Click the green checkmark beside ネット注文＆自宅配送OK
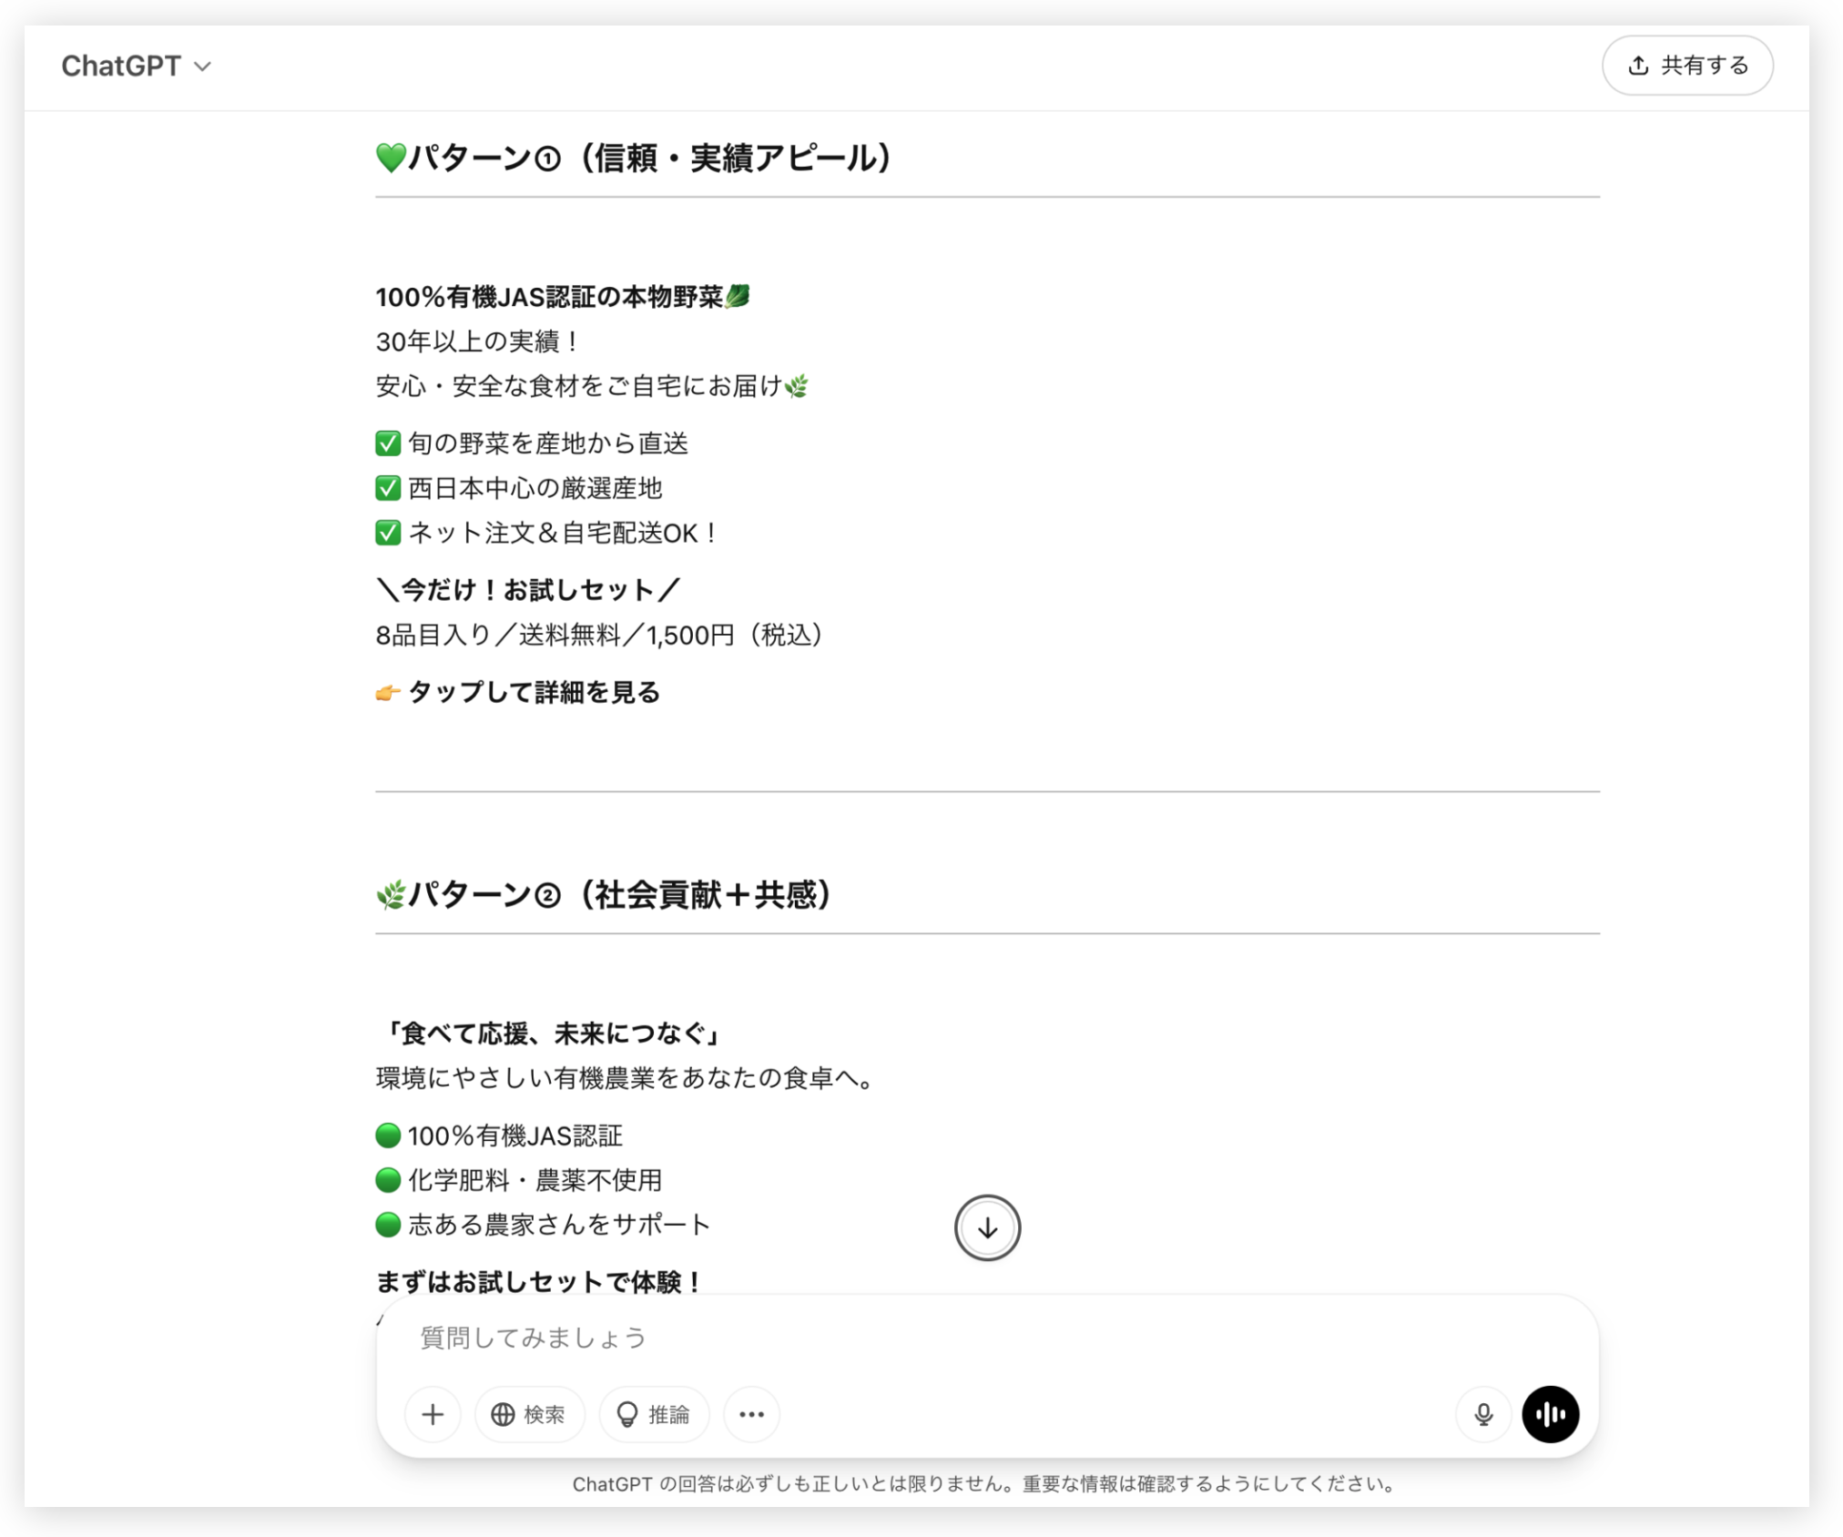The height and width of the screenshot is (1537, 1843). 388,533
